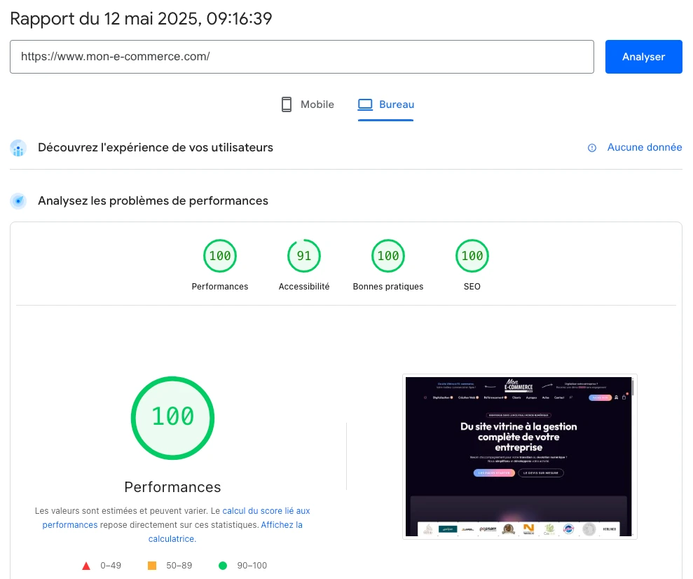Click the Rapport du 12 mai 2025 heading
This screenshot has height=579, width=693.
tap(141, 18)
